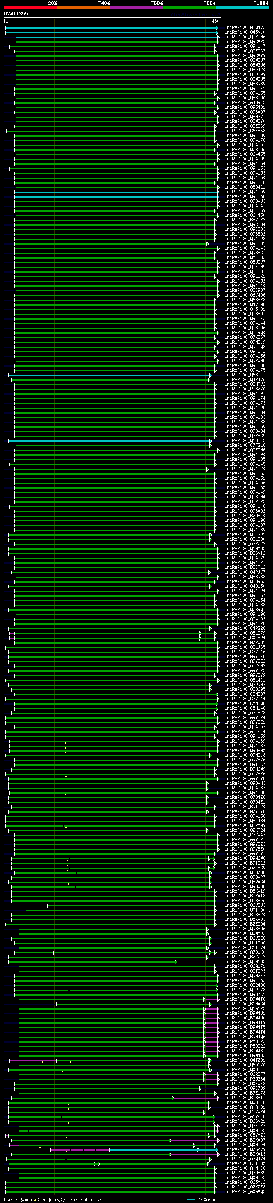
Task: Open hit UniRef100_O64465
Action: coord(245,154)
